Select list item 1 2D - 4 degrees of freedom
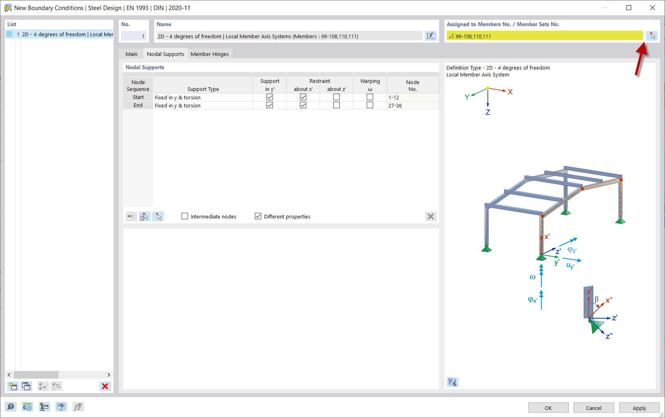 (x=59, y=34)
